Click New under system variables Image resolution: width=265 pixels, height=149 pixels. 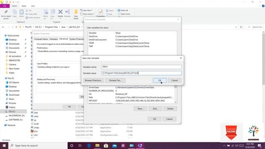click(140, 108)
